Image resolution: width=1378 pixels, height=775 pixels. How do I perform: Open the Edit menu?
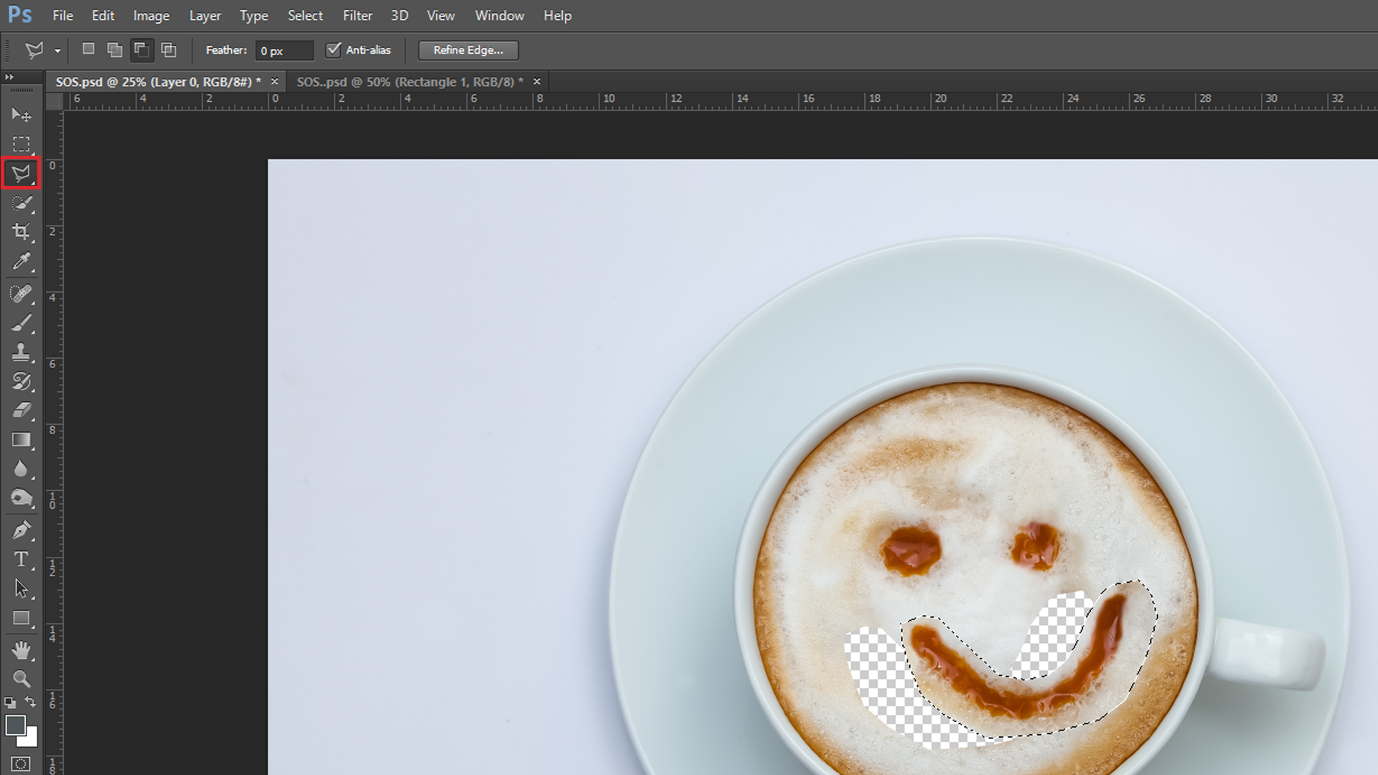103,15
